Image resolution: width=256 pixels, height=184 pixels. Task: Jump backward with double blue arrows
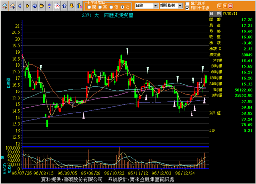[x=34, y=6]
